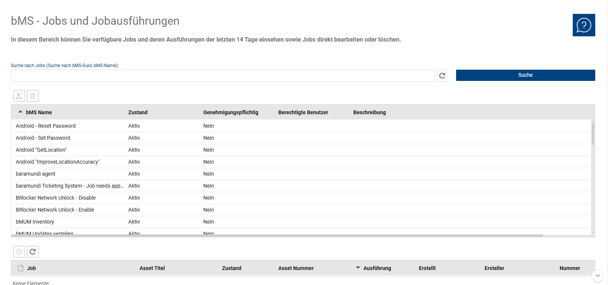Click the jobs table vertical scrollbar

pyautogui.click(x=593, y=134)
